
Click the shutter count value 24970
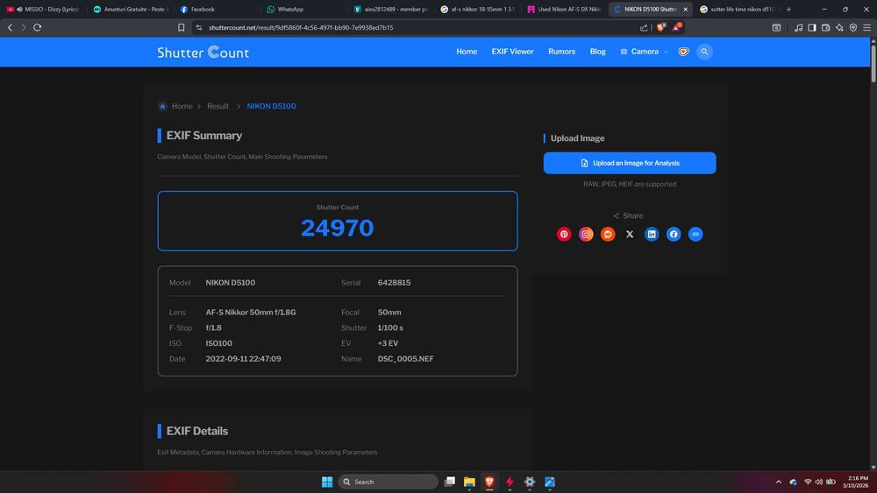(x=338, y=228)
